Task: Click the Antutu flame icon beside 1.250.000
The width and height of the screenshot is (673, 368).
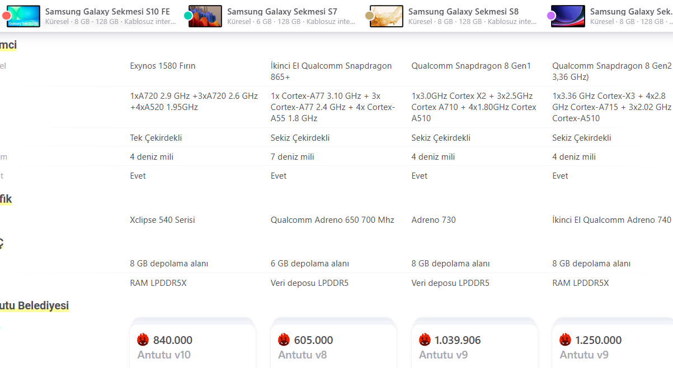Action: tap(566, 340)
